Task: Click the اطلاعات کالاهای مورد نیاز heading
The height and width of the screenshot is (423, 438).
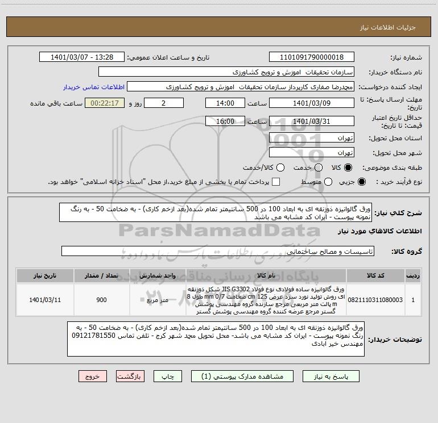Action: pyautogui.click(x=379, y=231)
